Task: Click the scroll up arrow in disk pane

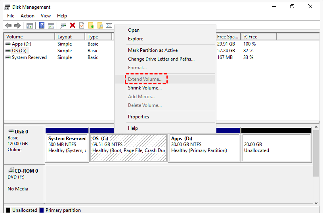Action: [316, 127]
